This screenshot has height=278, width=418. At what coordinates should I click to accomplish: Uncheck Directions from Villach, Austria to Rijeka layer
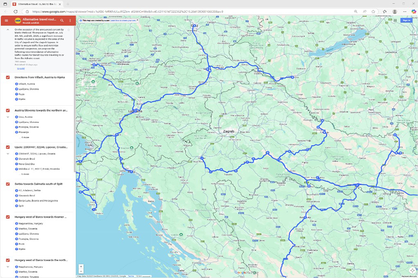[x=8, y=77]
